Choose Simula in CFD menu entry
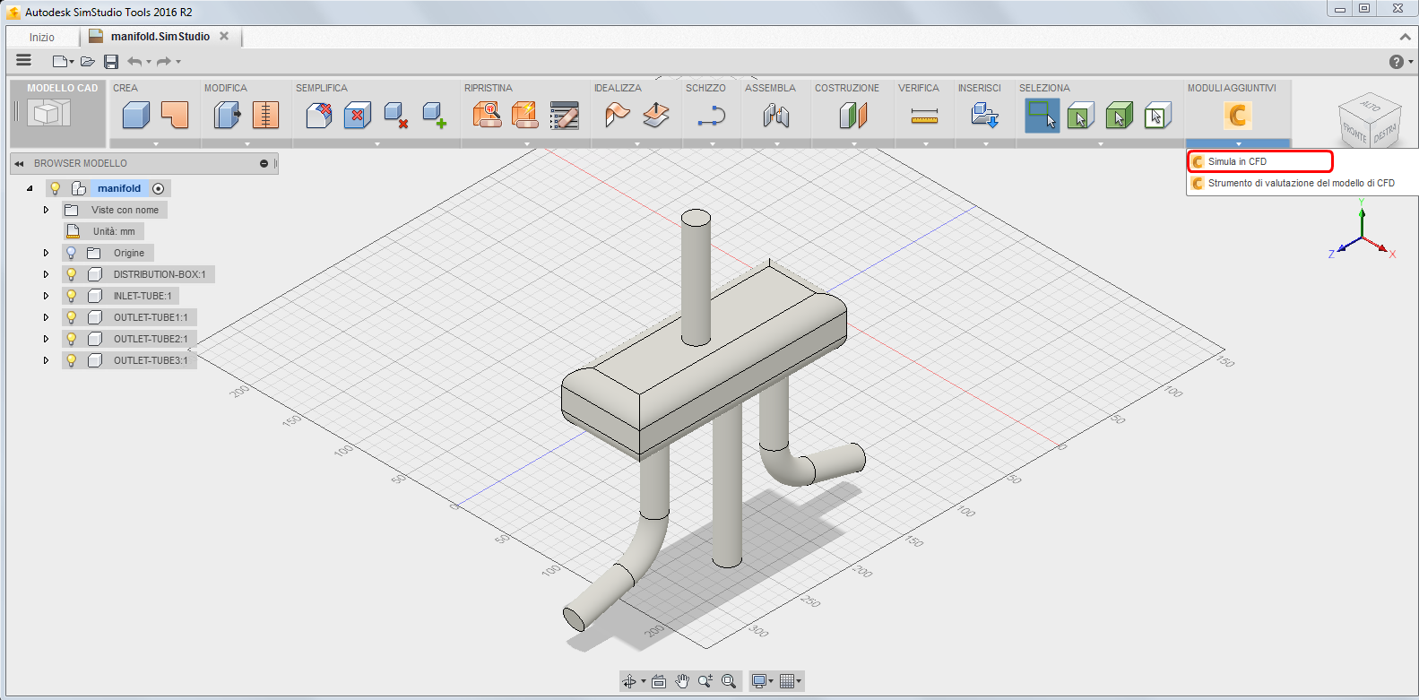Screen dimensions: 1419x700 coord(1260,161)
